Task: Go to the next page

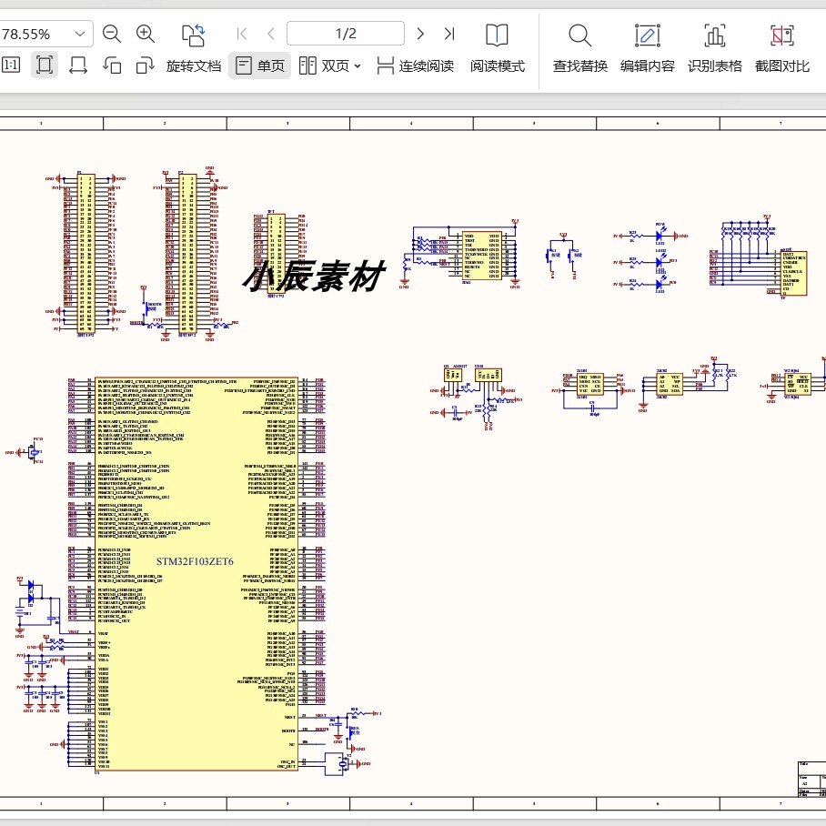Action: (x=420, y=35)
